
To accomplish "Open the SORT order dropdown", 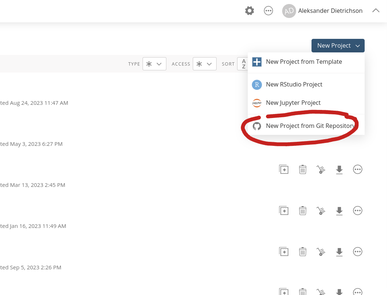I will (x=243, y=64).
